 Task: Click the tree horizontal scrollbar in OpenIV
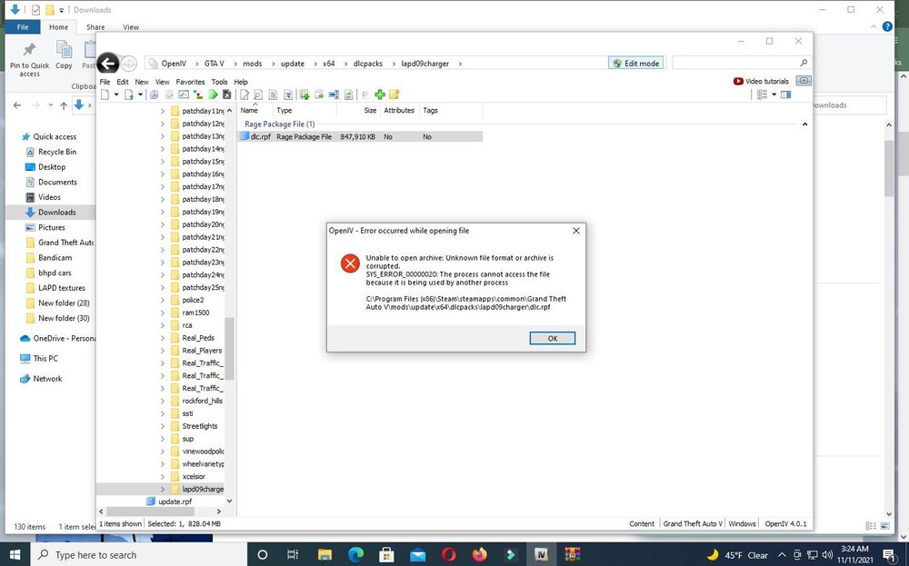pyautogui.click(x=151, y=511)
